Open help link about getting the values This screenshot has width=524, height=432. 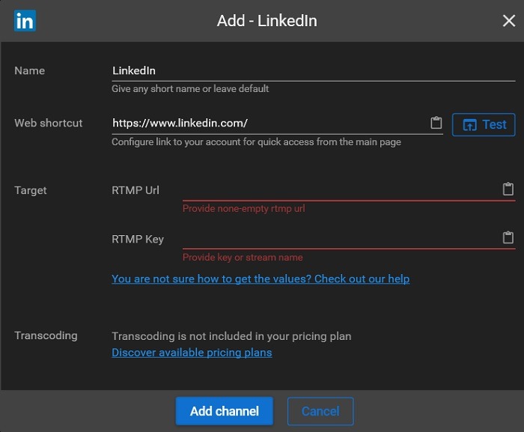[x=261, y=279]
